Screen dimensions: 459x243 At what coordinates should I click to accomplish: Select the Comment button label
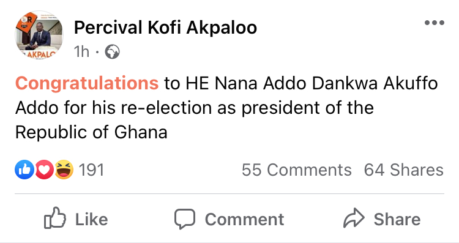coord(244,220)
